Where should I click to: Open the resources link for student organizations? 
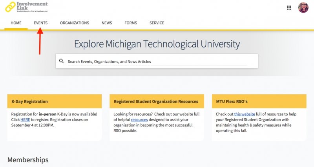point(139,120)
